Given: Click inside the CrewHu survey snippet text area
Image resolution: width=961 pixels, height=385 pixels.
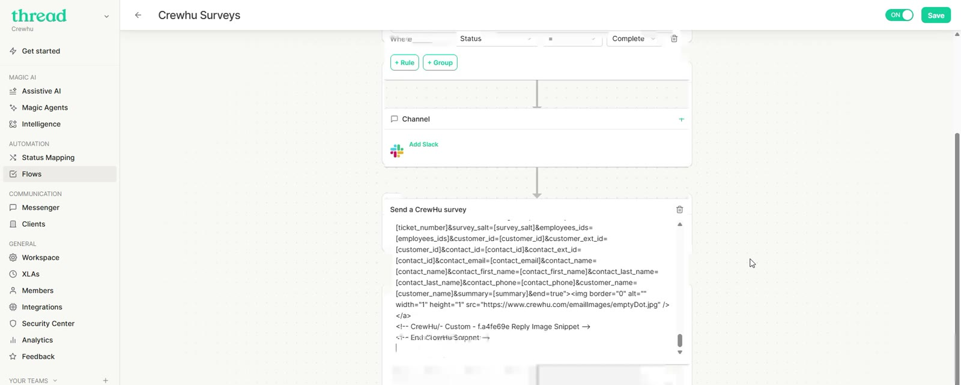Looking at the screenshot, I should pos(532,288).
